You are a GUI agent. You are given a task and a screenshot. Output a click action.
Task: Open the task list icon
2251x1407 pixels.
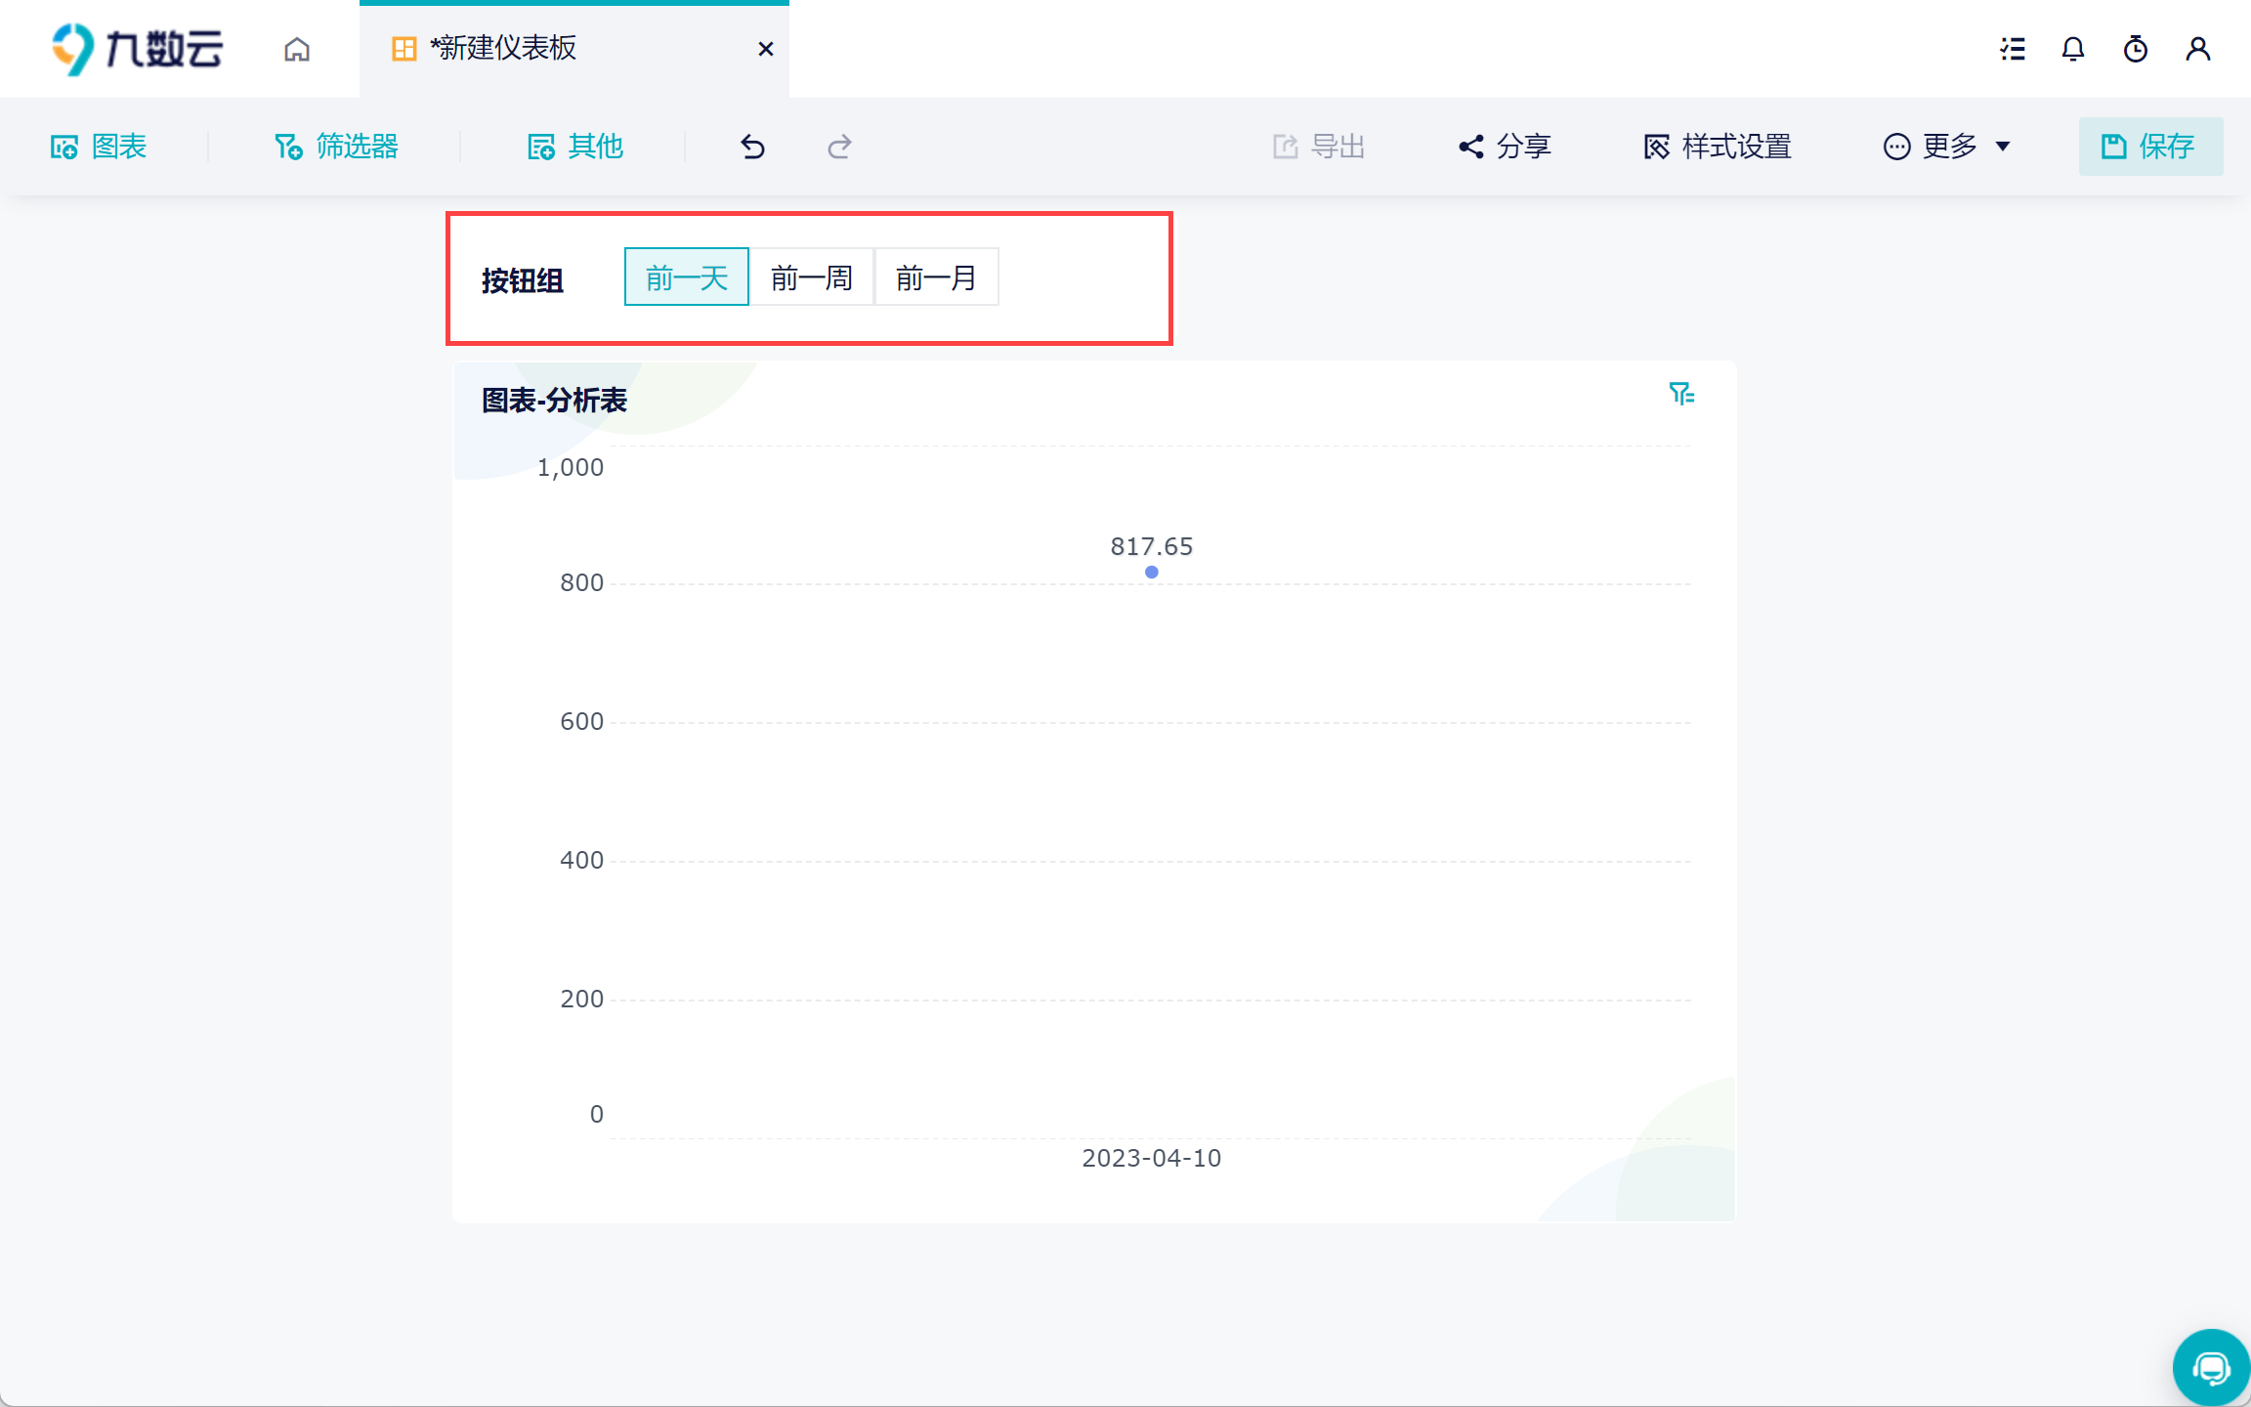click(2013, 49)
